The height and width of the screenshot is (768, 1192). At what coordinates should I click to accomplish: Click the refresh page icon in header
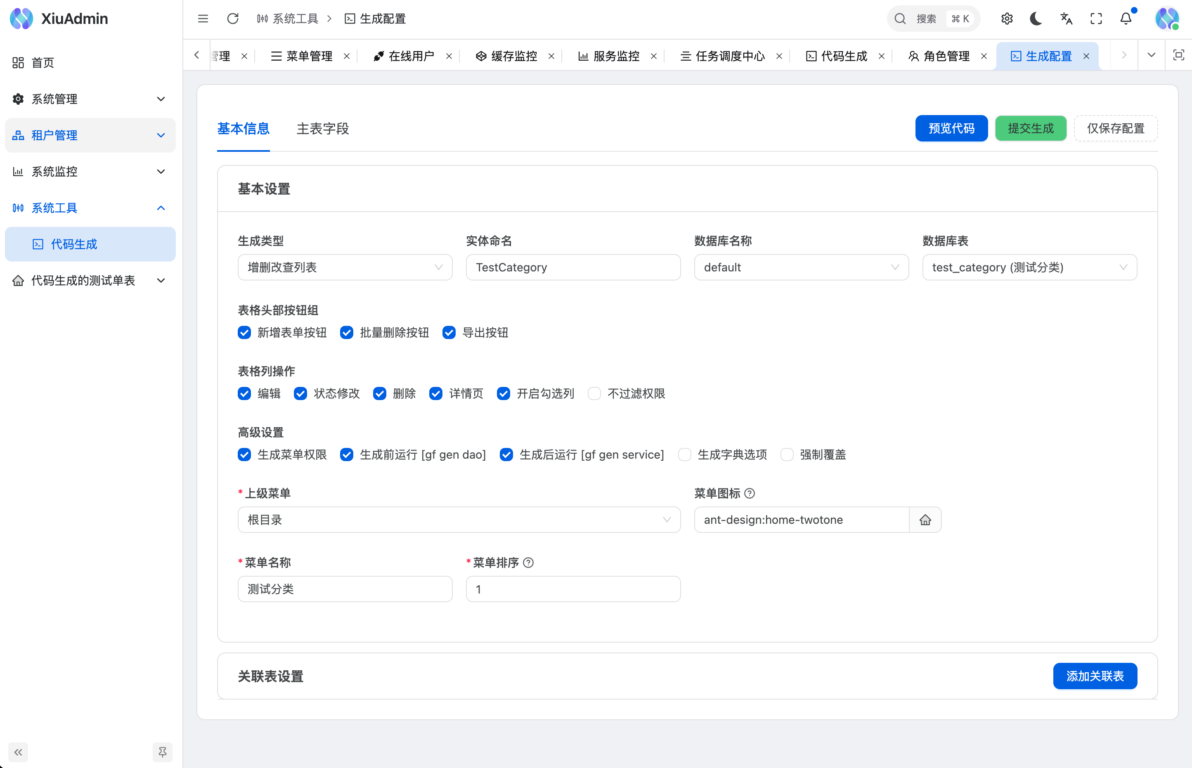[232, 19]
